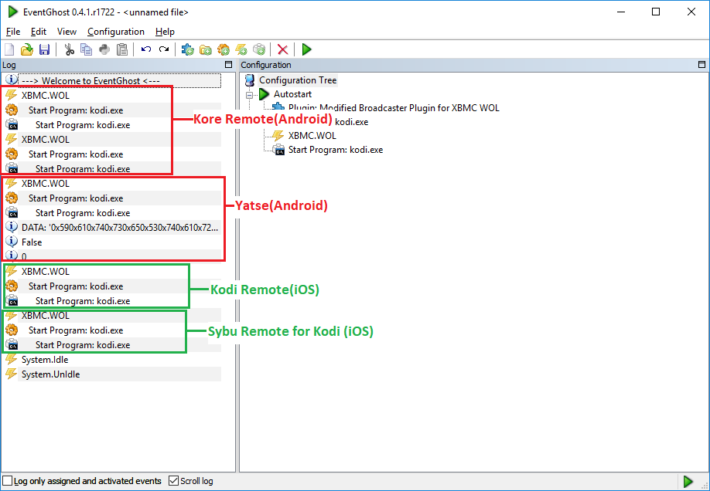Toggle the Scroll log checkbox
This screenshot has width=710, height=491.
173,481
